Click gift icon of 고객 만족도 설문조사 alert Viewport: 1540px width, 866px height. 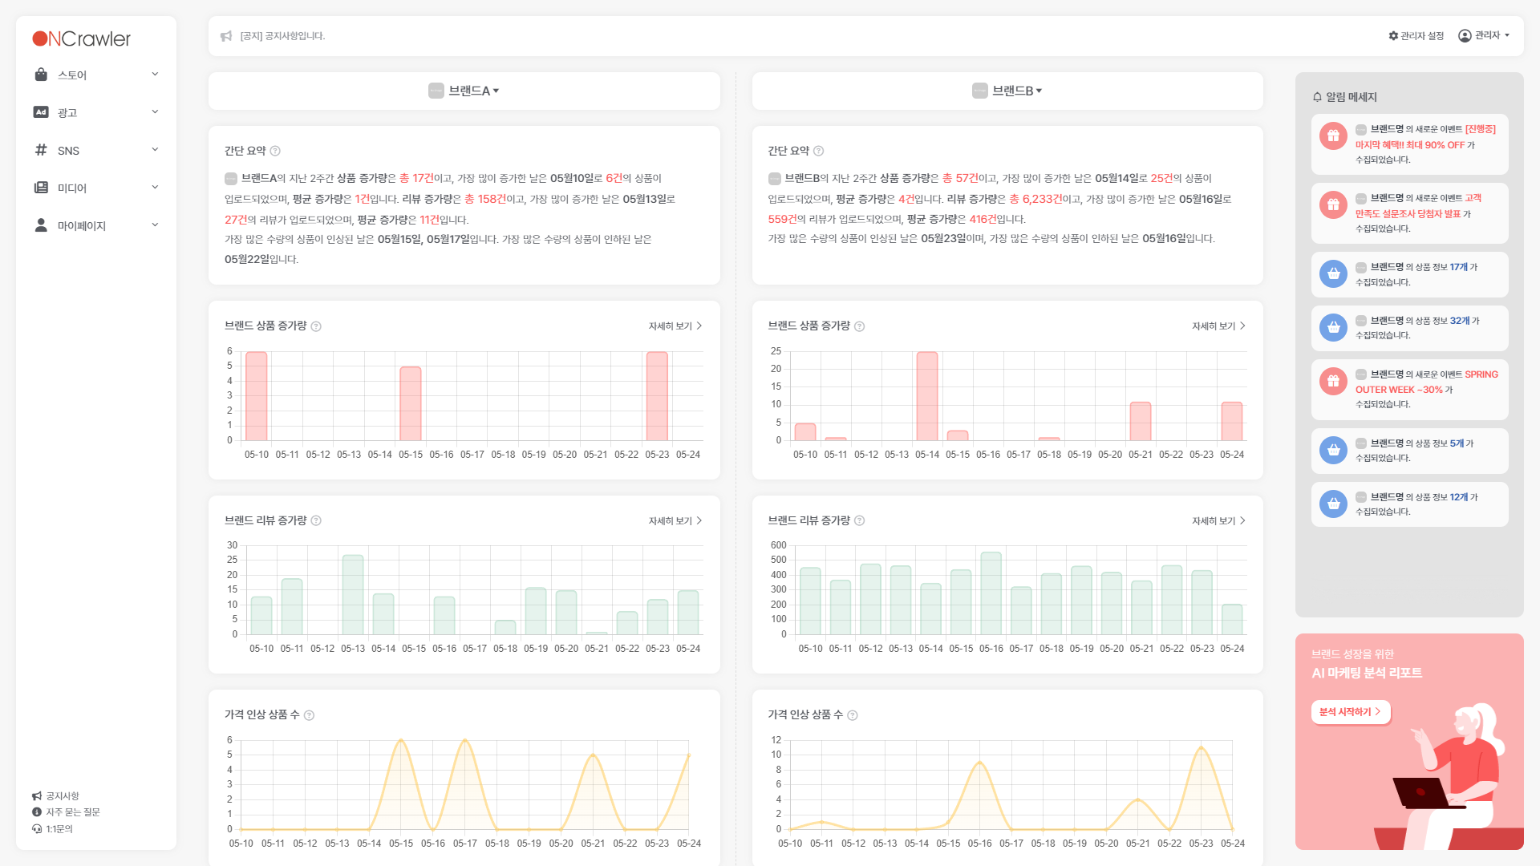point(1333,205)
